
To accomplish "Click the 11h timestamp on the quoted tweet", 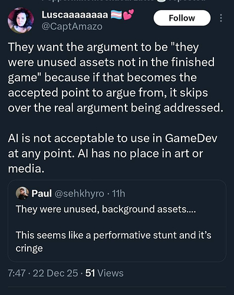I will pos(118,194).
